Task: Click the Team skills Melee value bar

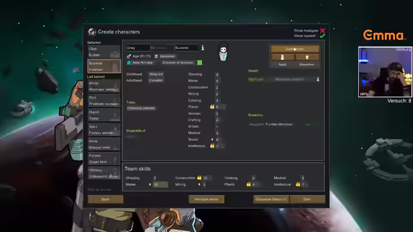Action: (160, 185)
